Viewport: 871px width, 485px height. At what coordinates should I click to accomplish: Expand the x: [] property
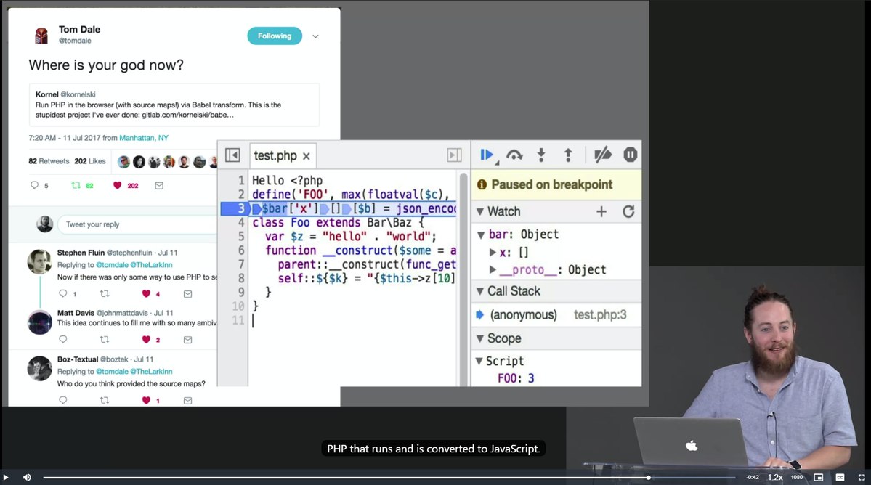coord(492,253)
